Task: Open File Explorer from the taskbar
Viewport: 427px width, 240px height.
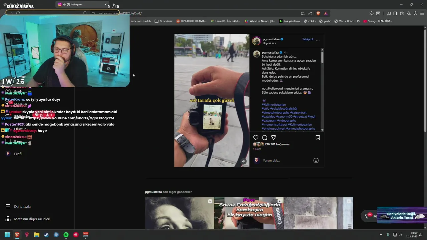Action: [37, 235]
